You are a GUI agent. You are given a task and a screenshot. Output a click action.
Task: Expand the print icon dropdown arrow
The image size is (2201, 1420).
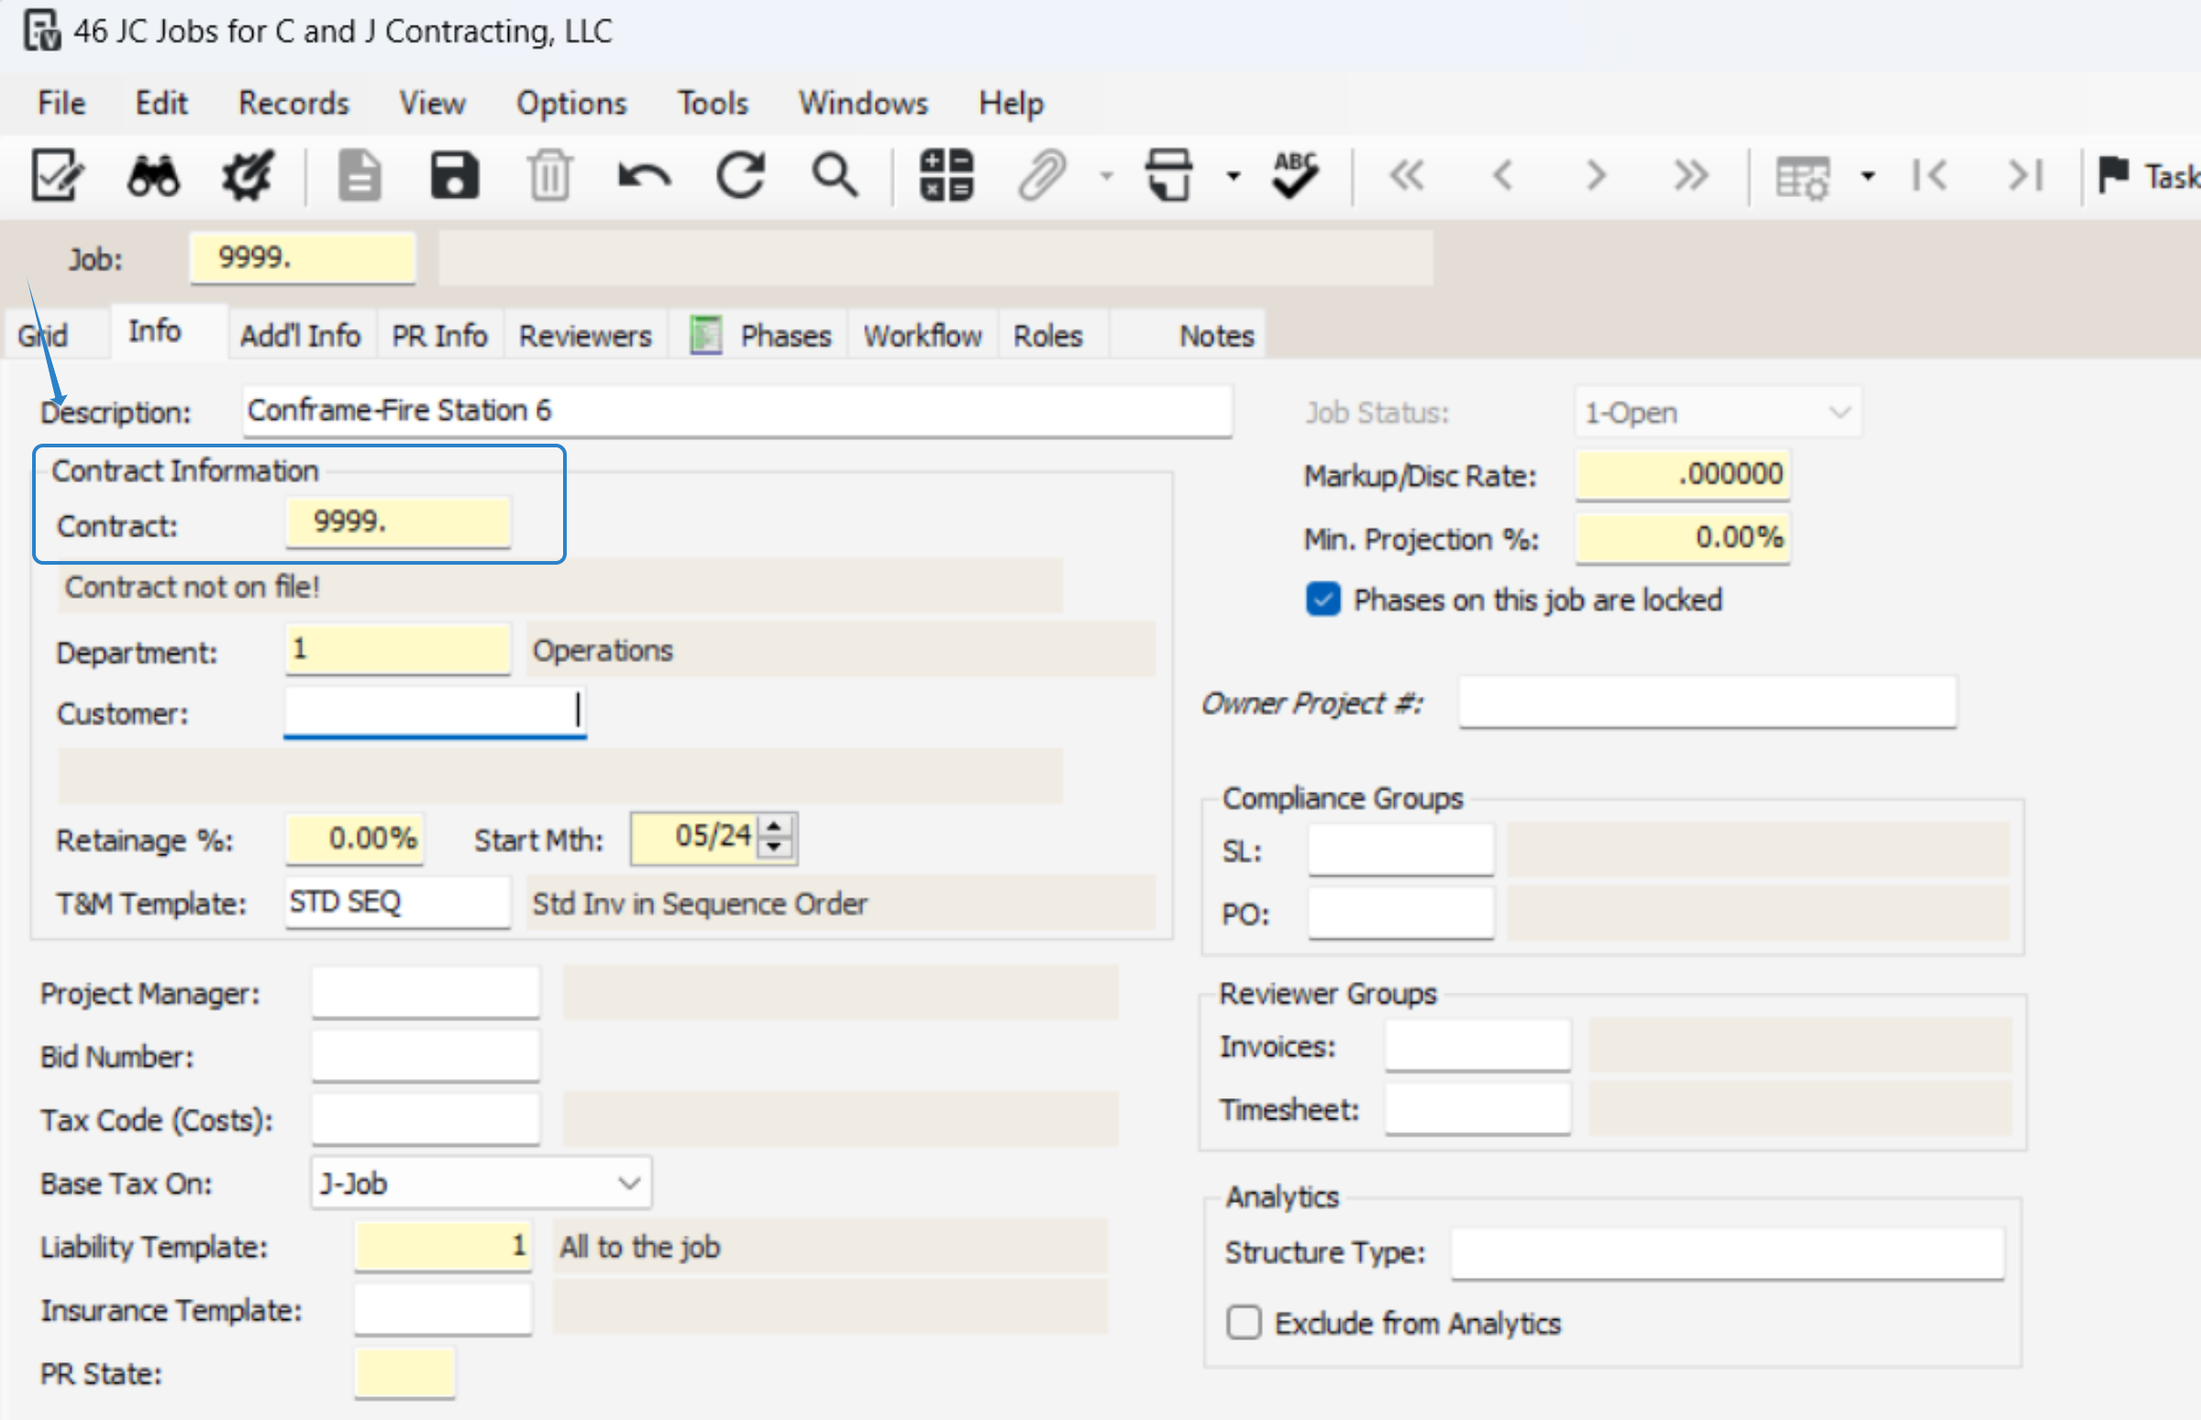click(x=1233, y=175)
